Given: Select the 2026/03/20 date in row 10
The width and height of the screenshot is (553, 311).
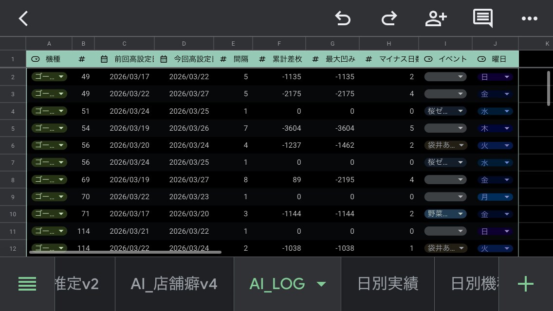Looking at the screenshot, I should 184,214.
